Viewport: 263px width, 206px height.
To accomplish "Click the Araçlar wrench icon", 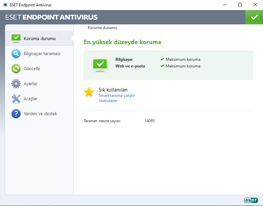I will point(16,98).
